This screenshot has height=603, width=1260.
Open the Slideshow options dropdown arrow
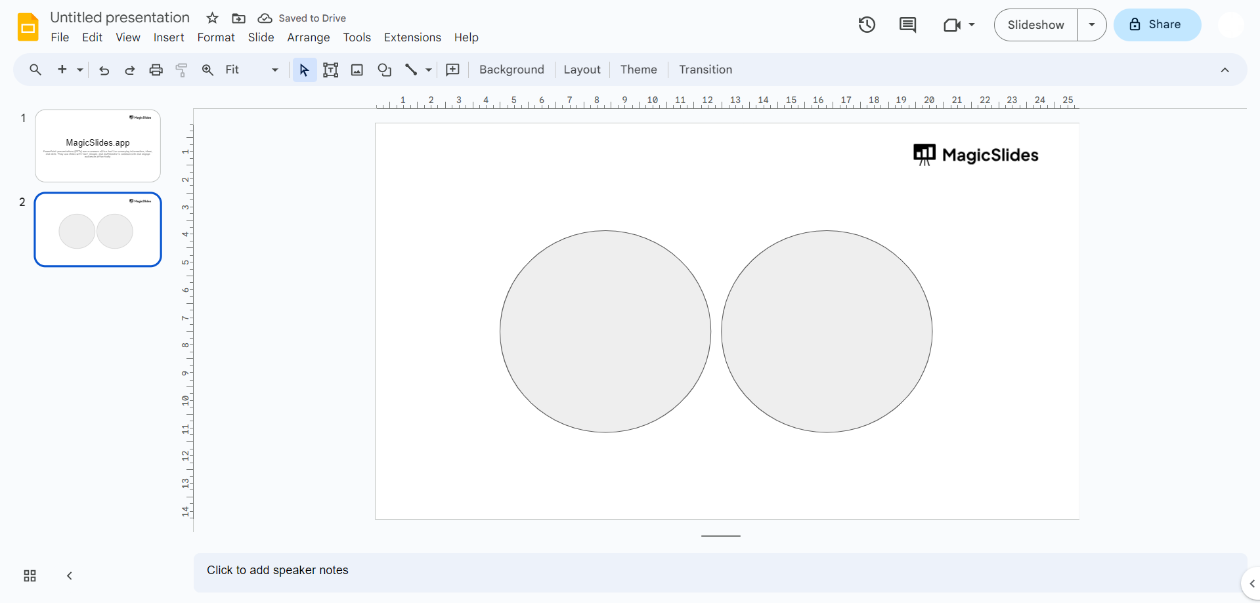(x=1092, y=25)
